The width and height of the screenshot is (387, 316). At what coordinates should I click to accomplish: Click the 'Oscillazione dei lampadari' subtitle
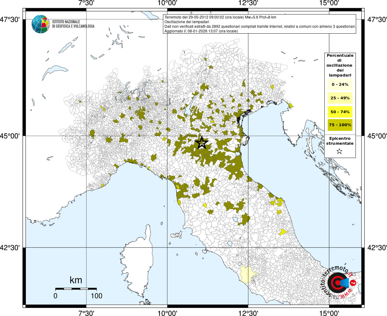click(187, 22)
